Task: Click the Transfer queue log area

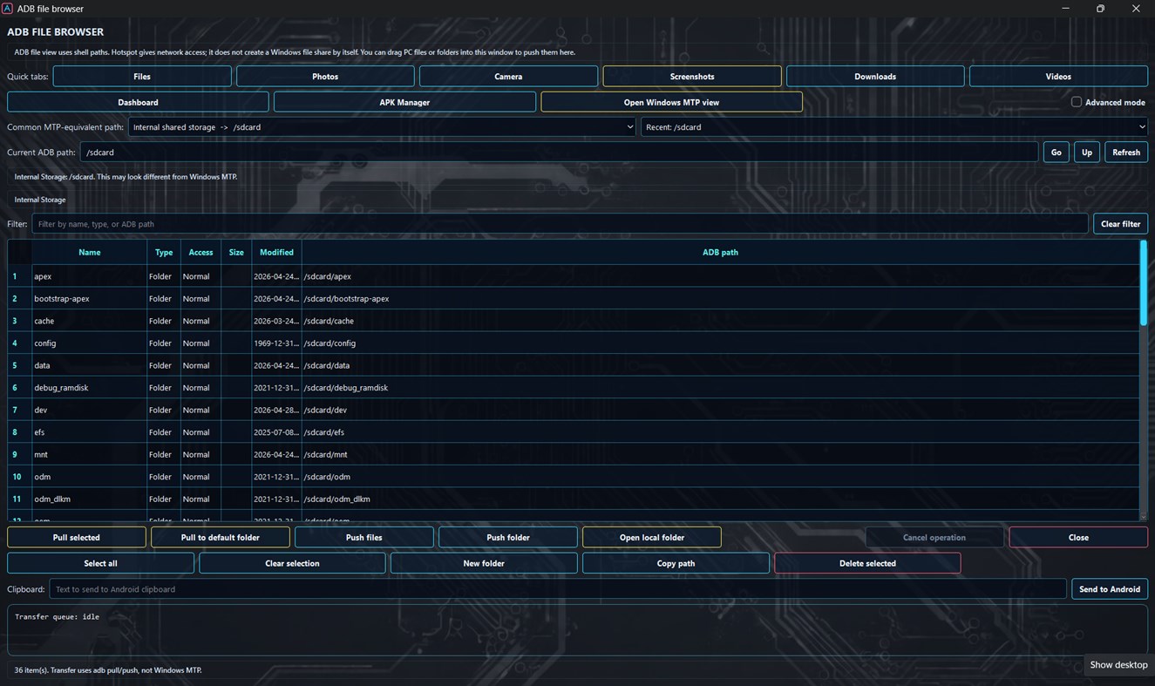Action: [x=577, y=630]
